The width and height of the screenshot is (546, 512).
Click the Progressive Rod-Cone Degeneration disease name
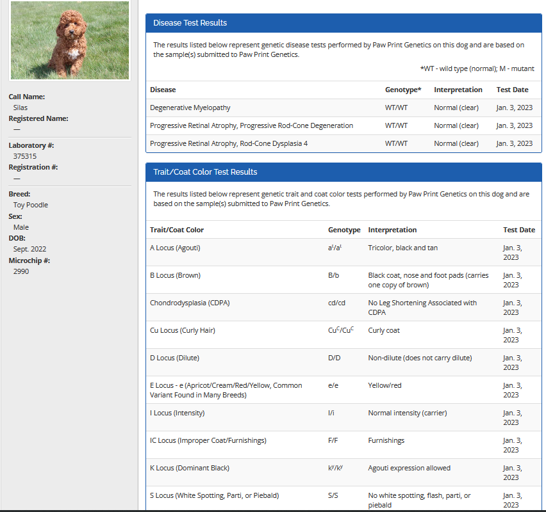pyautogui.click(x=251, y=125)
